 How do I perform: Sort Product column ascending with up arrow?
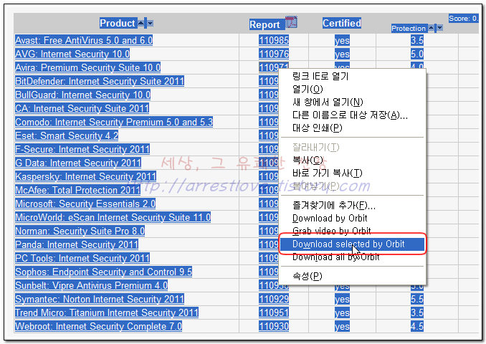click(x=140, y=23)
